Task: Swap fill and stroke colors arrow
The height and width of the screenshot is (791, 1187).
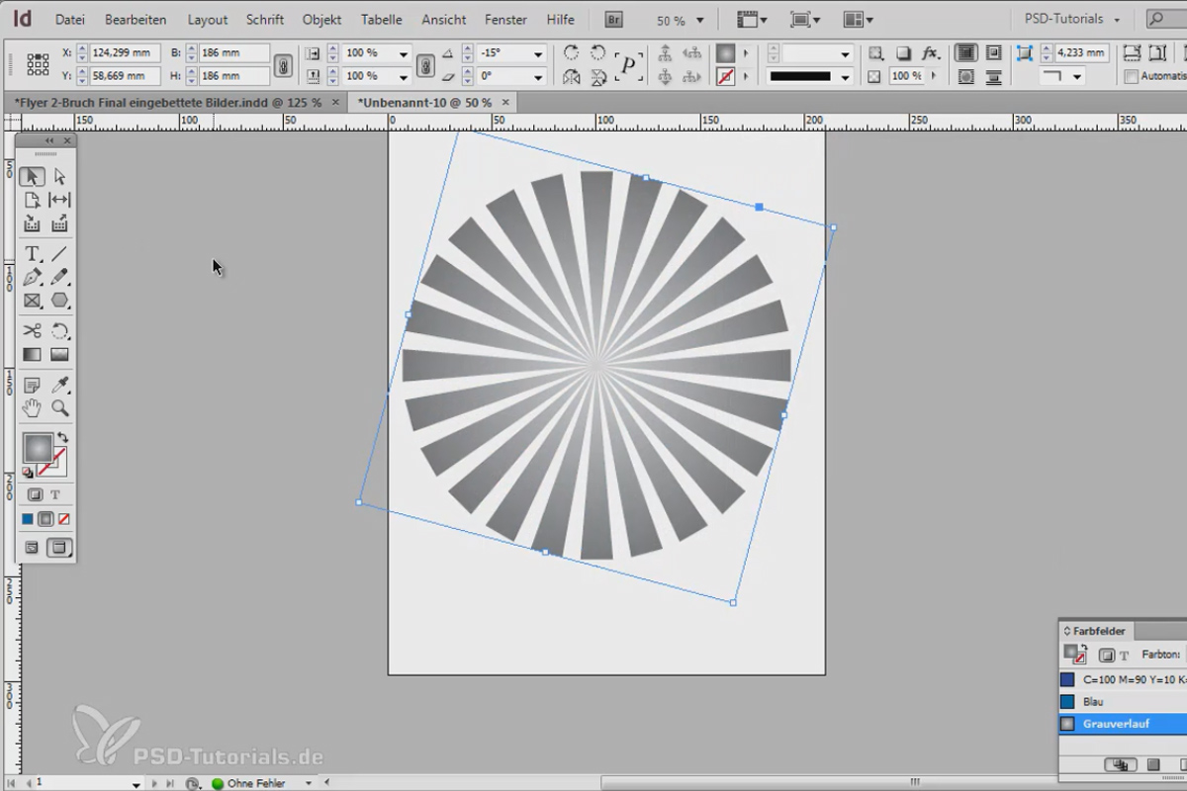Action: click(x=62, y=437)
